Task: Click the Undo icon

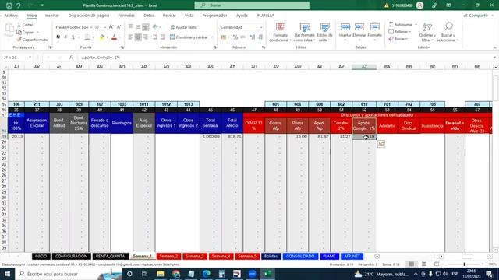Action: tap(18, 5)
